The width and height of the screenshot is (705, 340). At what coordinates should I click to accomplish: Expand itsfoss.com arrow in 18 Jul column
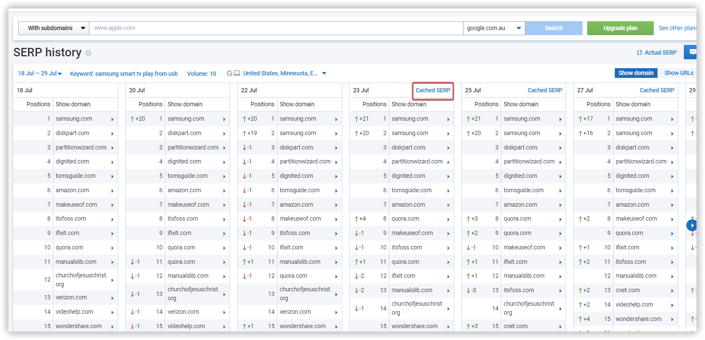click(112, 219)
